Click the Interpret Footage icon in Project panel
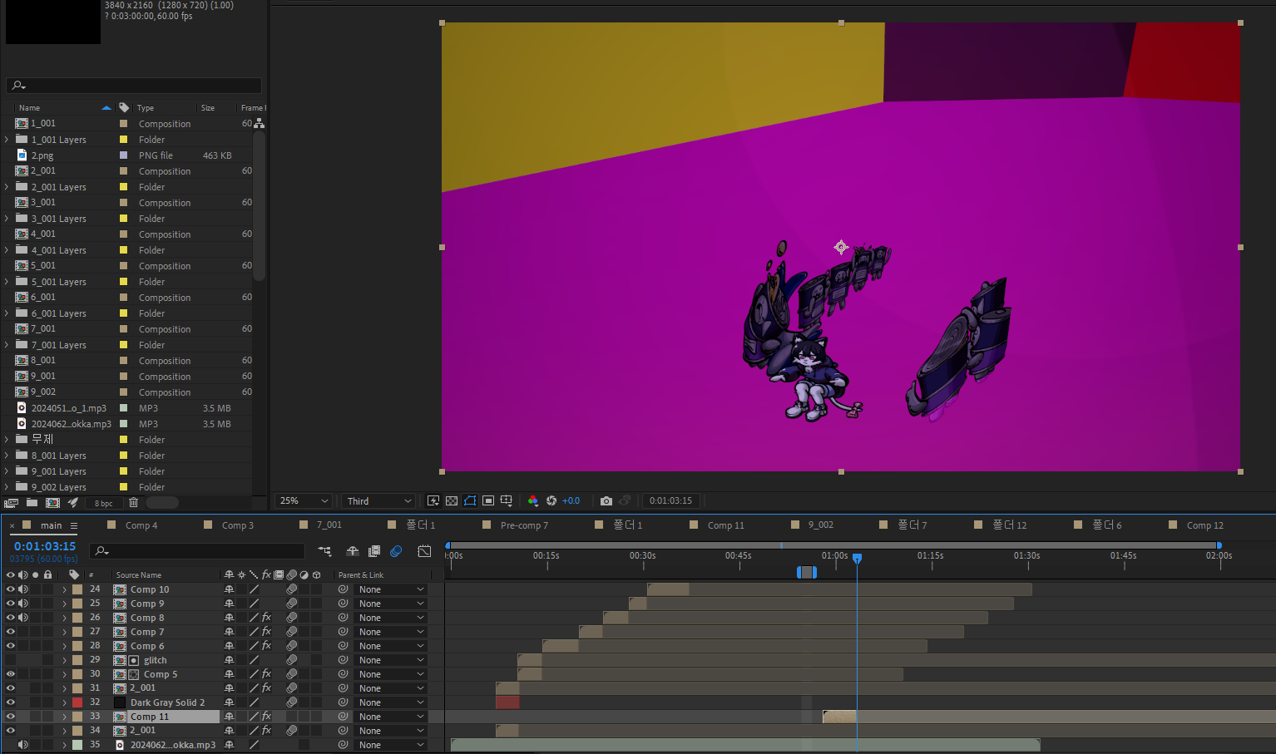 [x=11, y=503]
